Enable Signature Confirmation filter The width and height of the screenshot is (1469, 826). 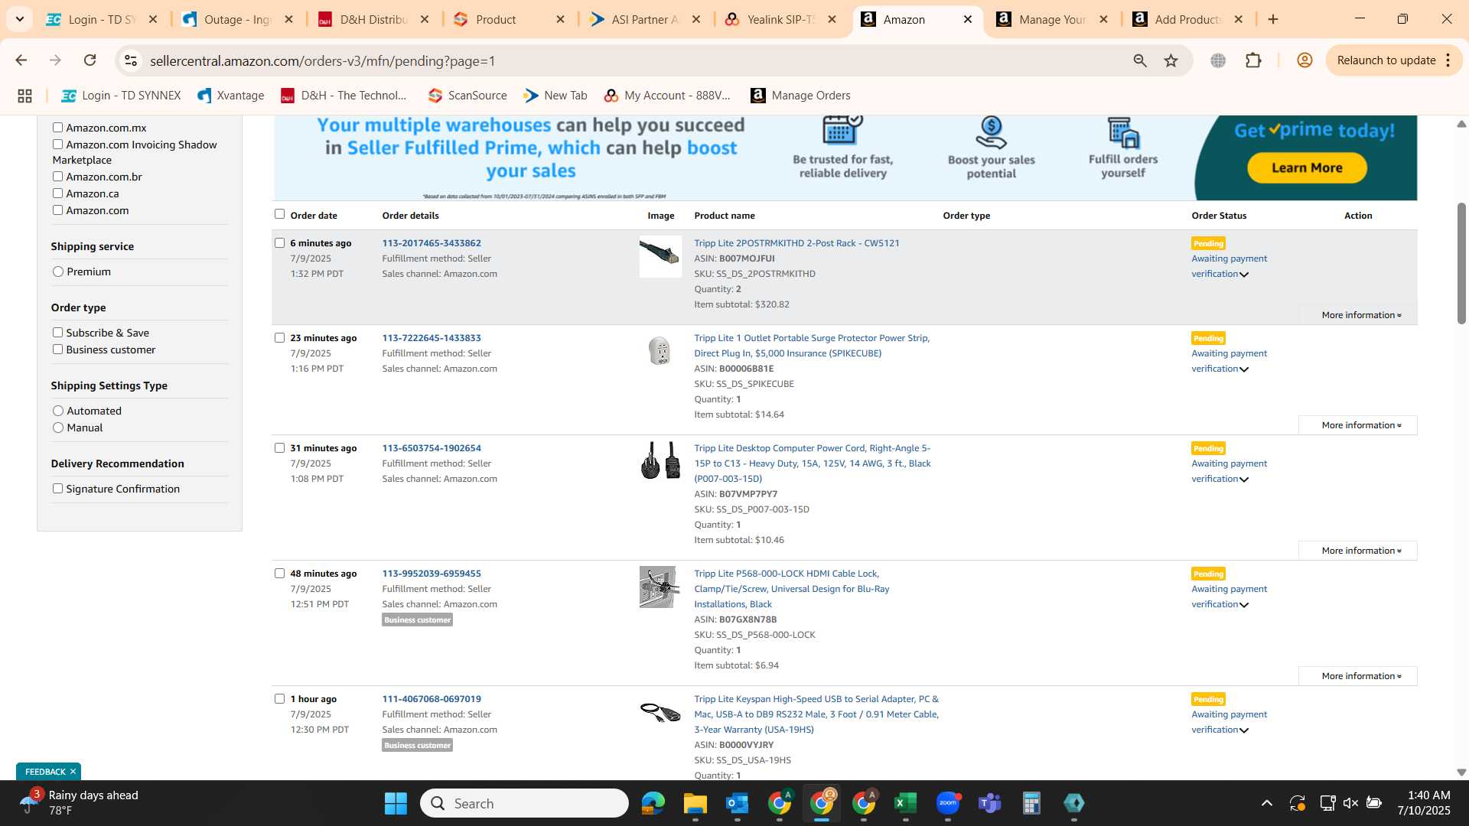(57, 489)
